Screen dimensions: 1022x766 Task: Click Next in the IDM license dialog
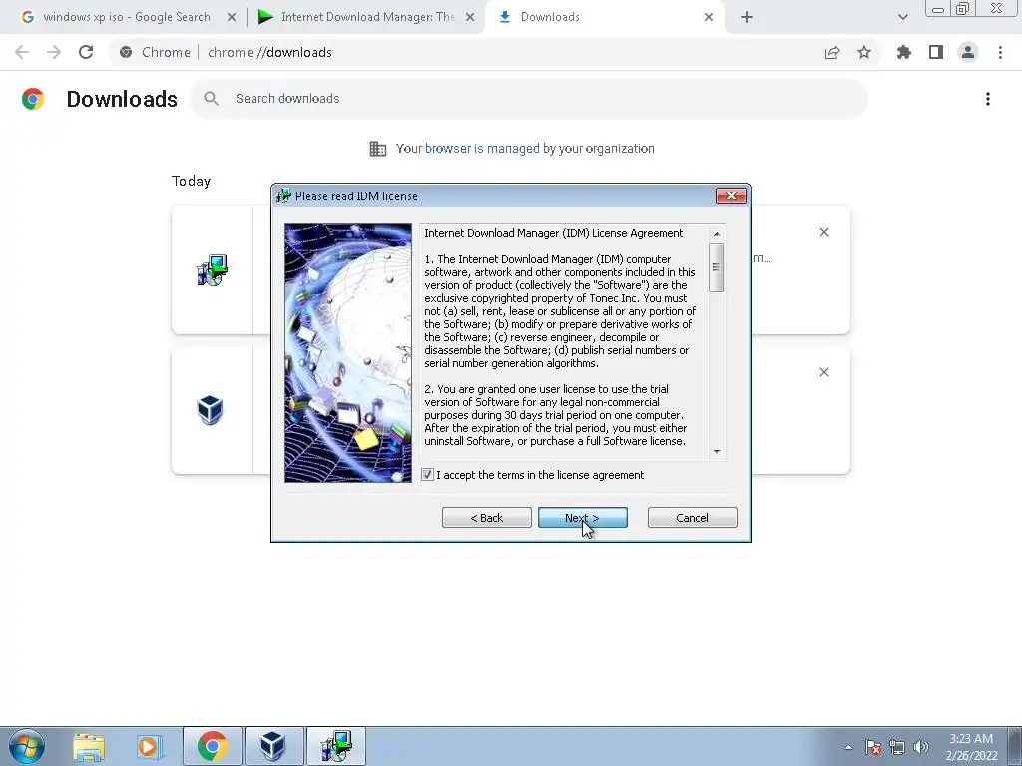[x=582, y=518]
